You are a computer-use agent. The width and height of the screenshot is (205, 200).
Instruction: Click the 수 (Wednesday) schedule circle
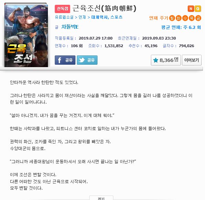point(185,18)
